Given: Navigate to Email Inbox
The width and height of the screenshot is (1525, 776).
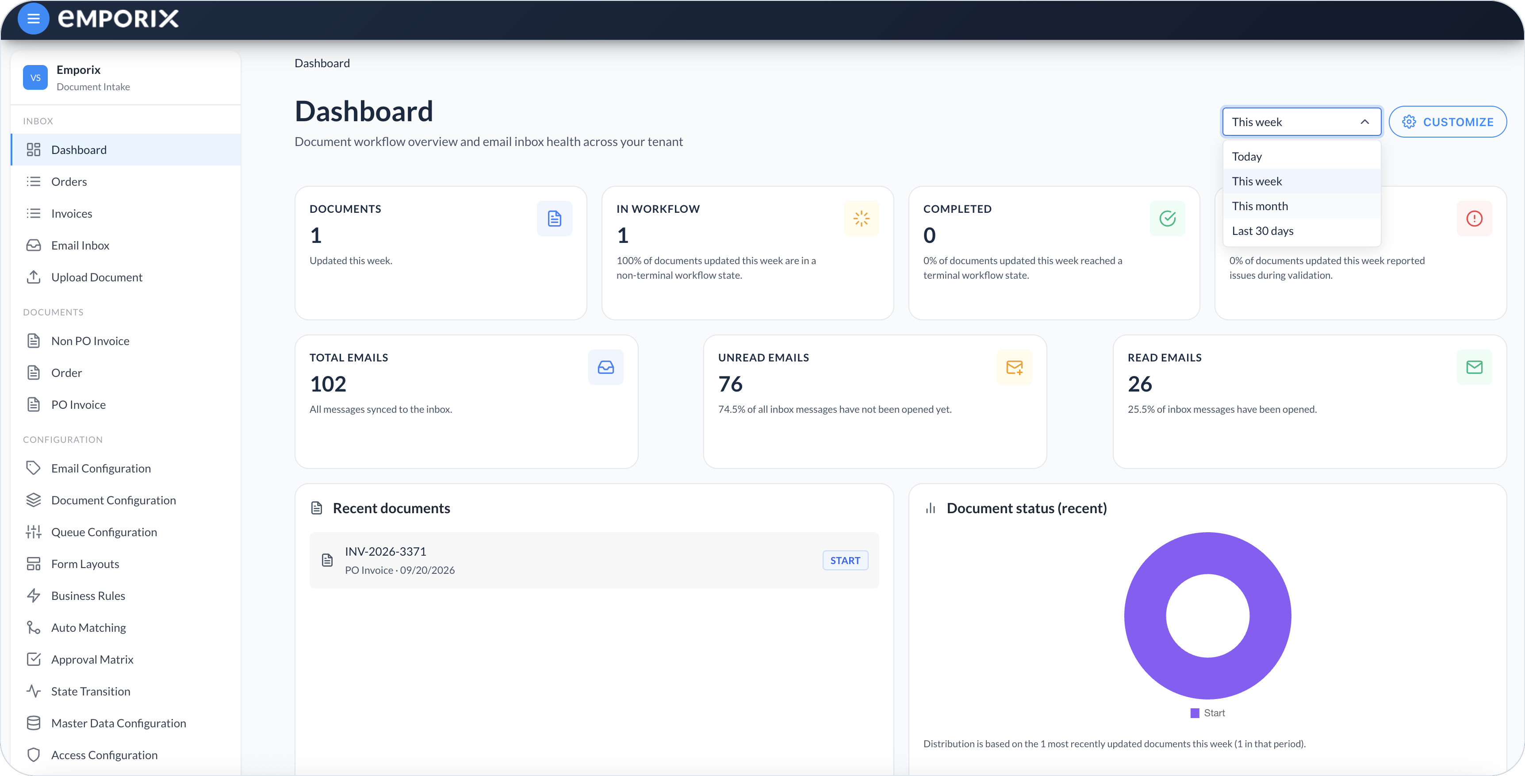Looking at the screenshot, I should 126,246.
